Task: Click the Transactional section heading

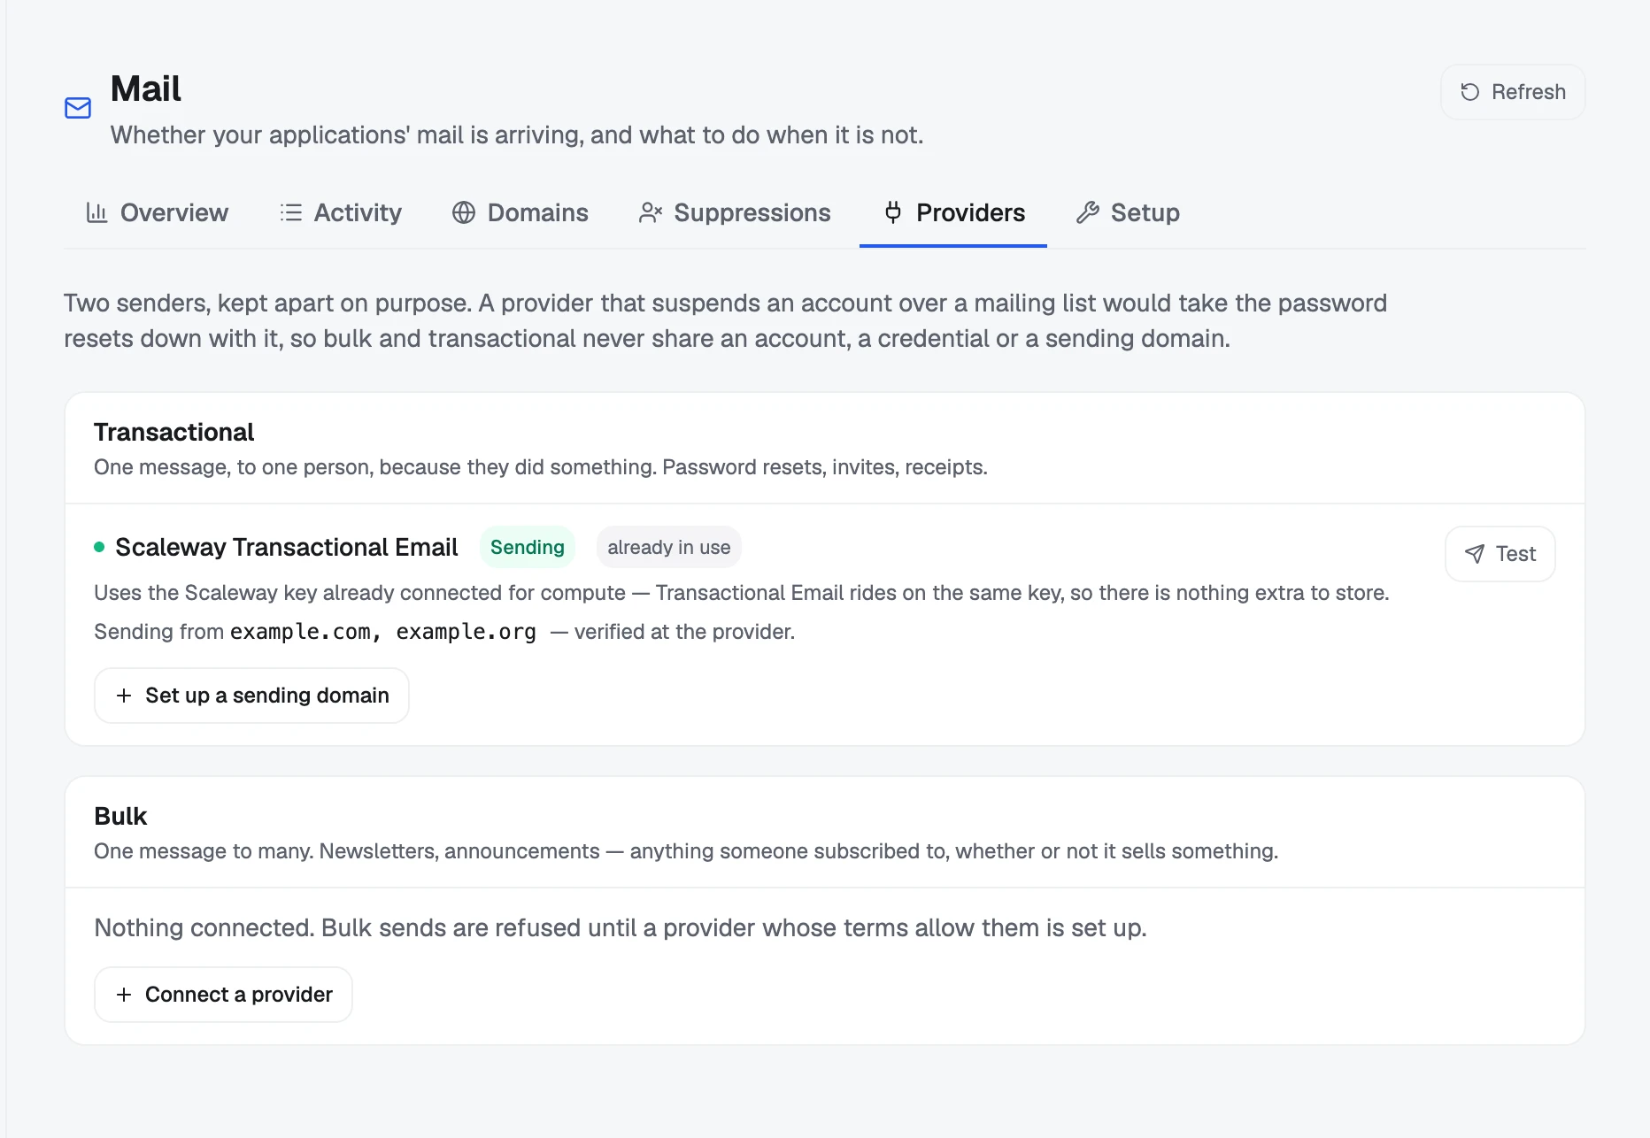Action: [x=173, y=432]
